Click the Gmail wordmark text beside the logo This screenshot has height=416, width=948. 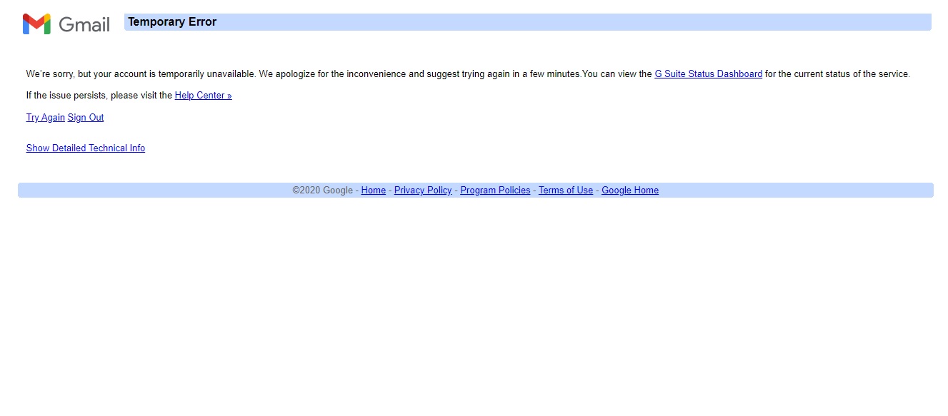coord(84,24)
